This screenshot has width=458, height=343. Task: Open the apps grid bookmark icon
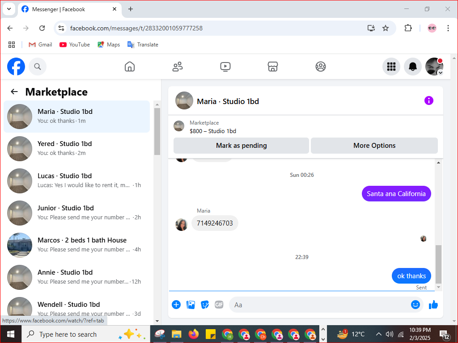click(12, 45)
